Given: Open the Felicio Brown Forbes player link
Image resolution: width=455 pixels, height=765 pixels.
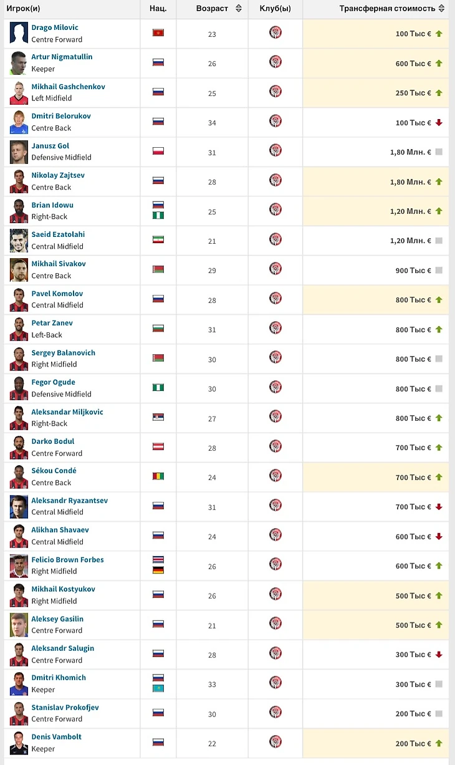Looking at the screenshot, I should tap(68, 559).
